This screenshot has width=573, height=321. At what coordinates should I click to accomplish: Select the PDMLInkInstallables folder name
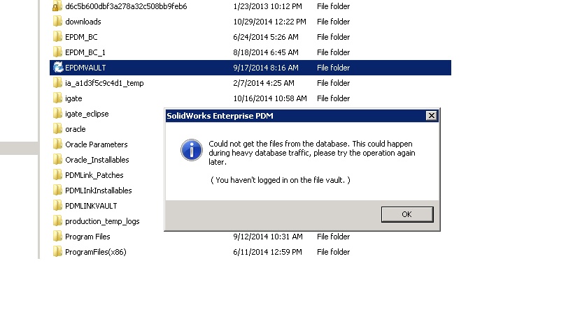[x=99, y=191]
